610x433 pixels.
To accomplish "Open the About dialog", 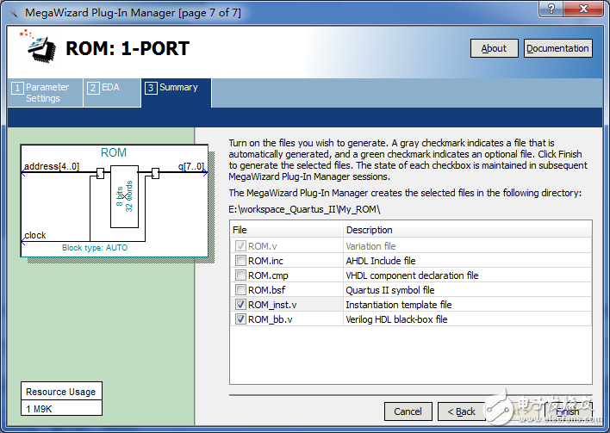I will click(494, 48).
